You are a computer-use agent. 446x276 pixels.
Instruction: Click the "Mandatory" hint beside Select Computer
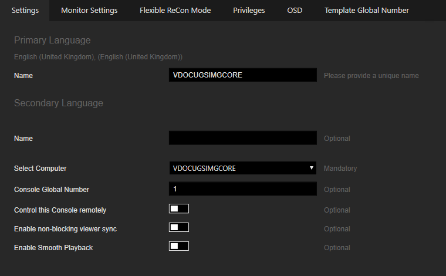(x=340, y=169)
